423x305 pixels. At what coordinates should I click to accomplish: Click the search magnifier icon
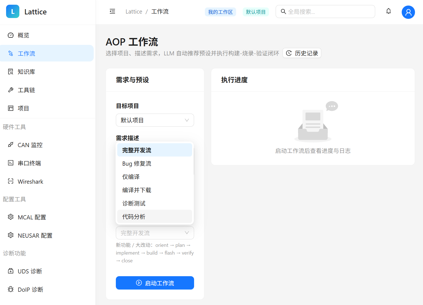(x=283, y=11)
